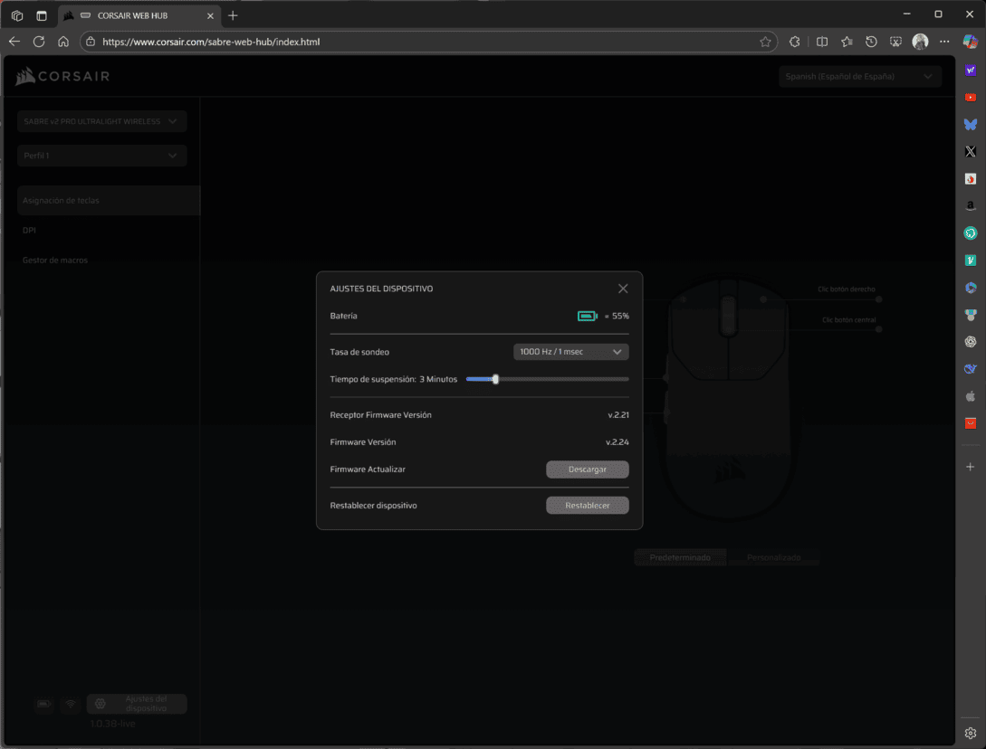Screen dimensions: 986x749
Task: Select Asignación de teclas in sidebar
Action: tap(100, 201)
